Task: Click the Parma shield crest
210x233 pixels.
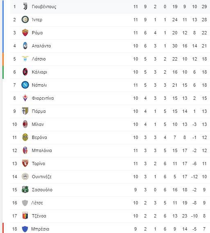Action: tap(25, 111)
